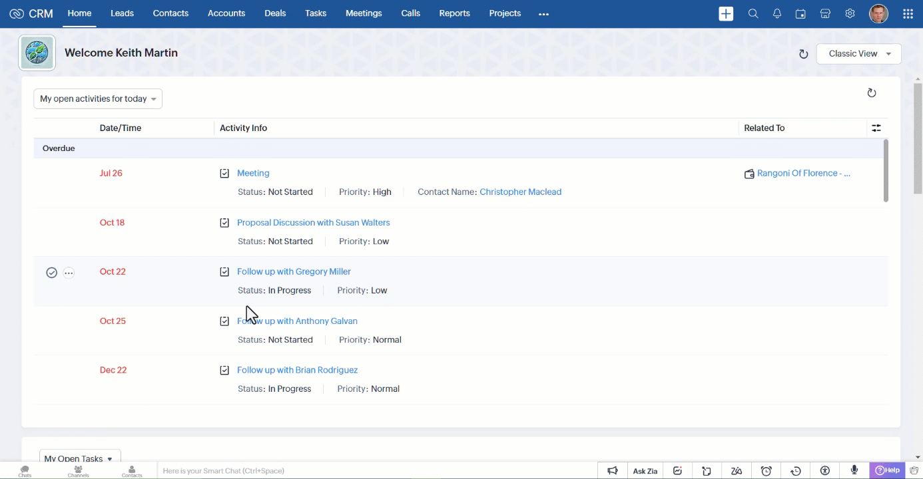
Task: Open the notifications bell
Action: (x=776, y=13)
